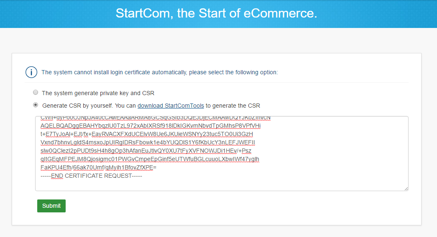Click the partially hidden top line of CSR text
The width and height of the screenshot is (437, 237).
(x=156, y=118)
